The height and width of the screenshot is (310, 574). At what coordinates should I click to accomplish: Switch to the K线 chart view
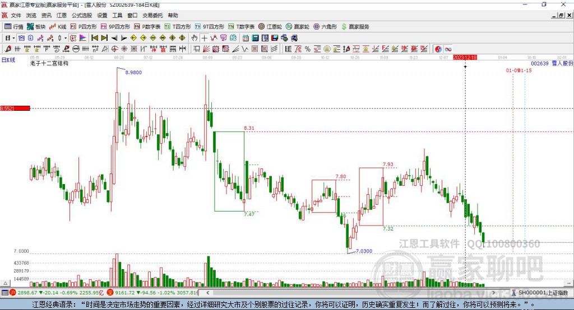click(x=58, y=27)
